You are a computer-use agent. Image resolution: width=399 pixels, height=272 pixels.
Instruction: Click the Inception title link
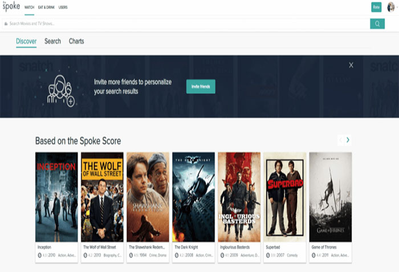coord(44,247)
